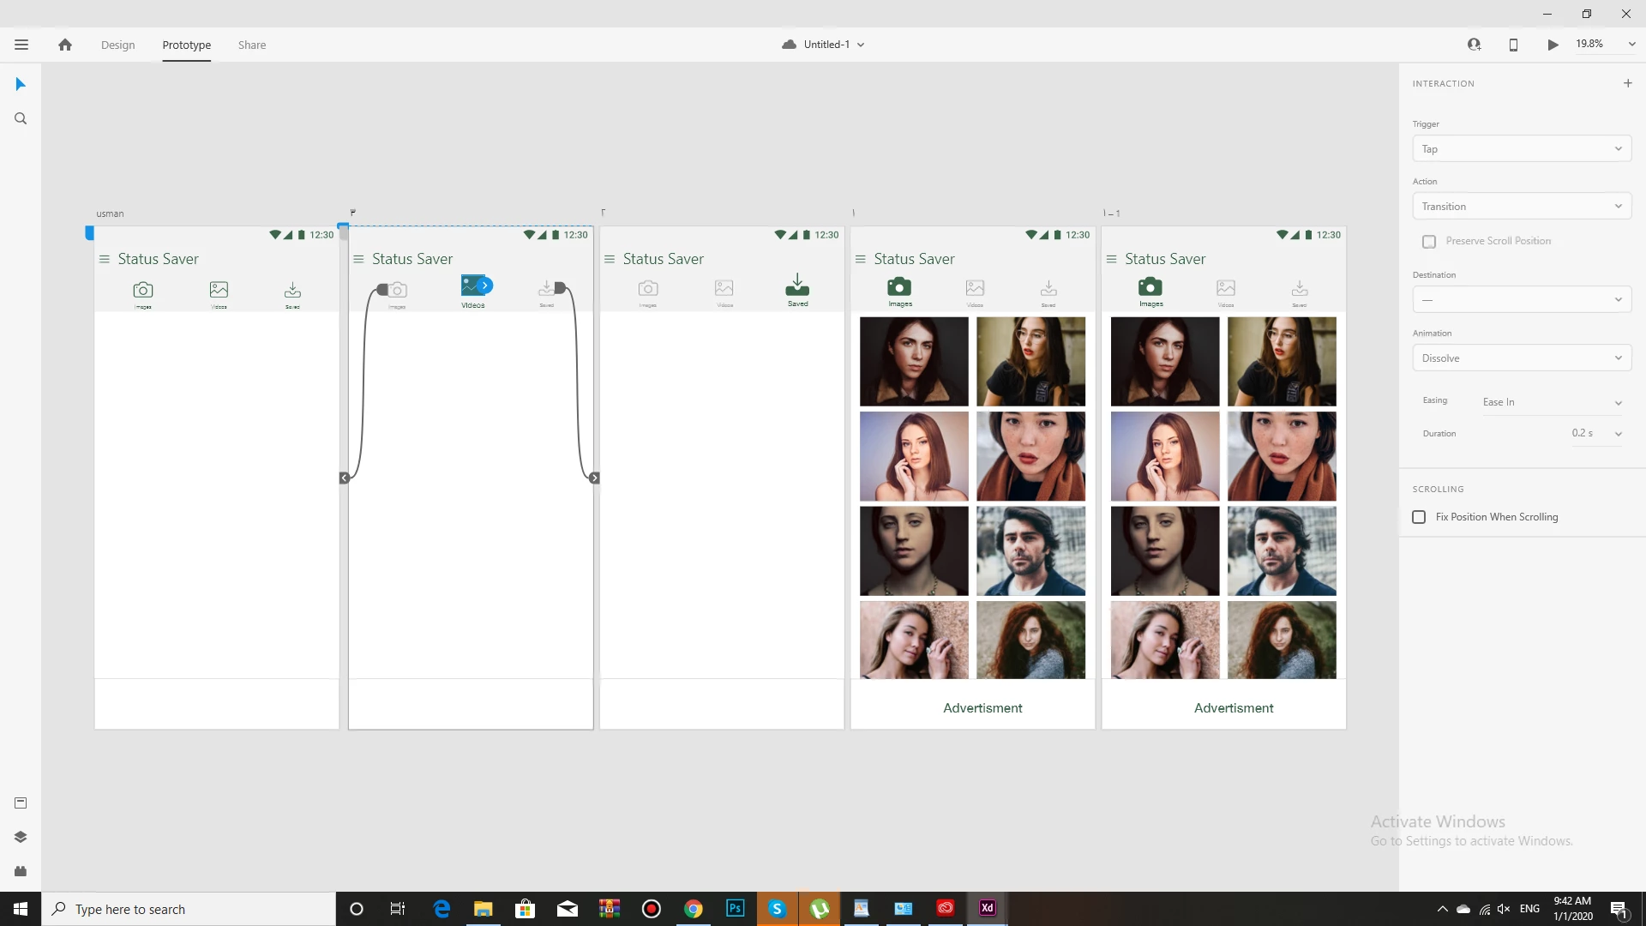
Task: Click invite to document user icon
Action: 1474,45
